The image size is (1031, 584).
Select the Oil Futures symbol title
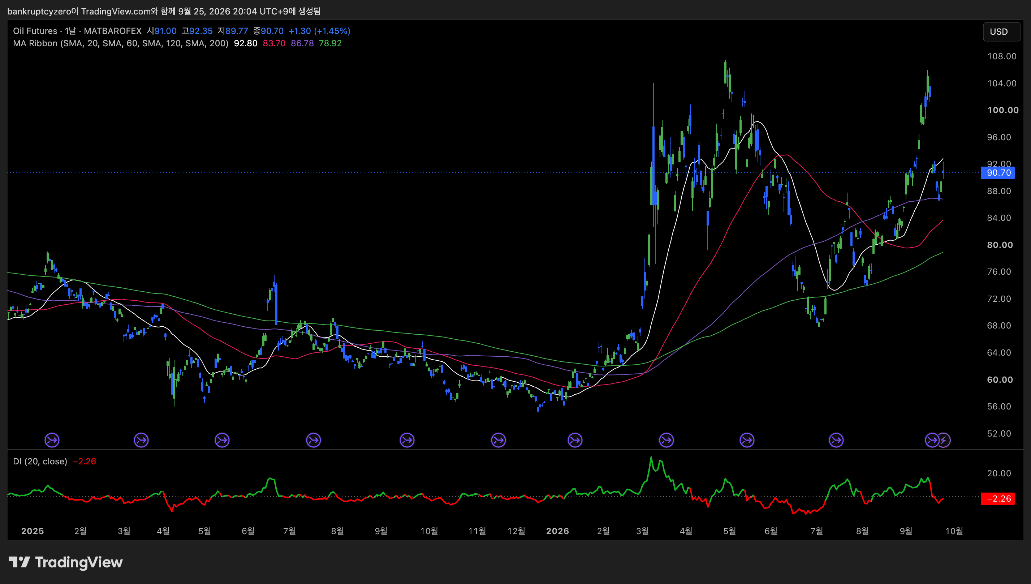pyautogui.click(x=35, y=31)
